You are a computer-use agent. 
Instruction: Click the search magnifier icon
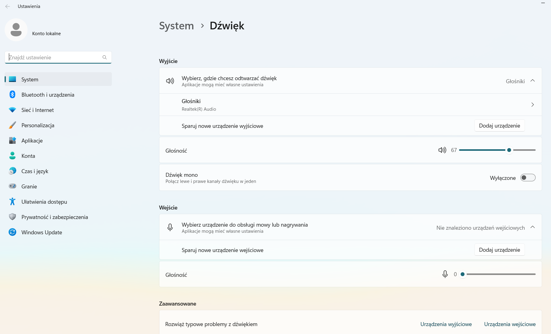104,58
